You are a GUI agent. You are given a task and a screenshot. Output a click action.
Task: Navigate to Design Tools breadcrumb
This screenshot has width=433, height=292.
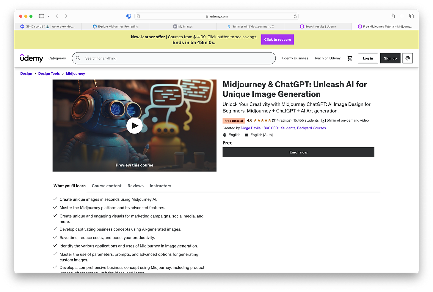(x=49, y=74)
